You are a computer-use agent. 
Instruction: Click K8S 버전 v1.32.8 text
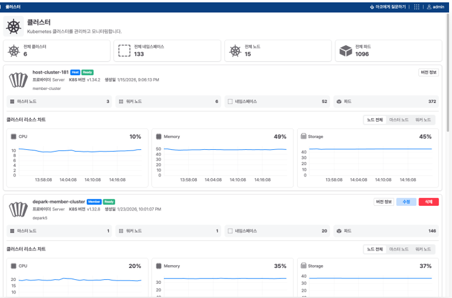coord(84,209)
